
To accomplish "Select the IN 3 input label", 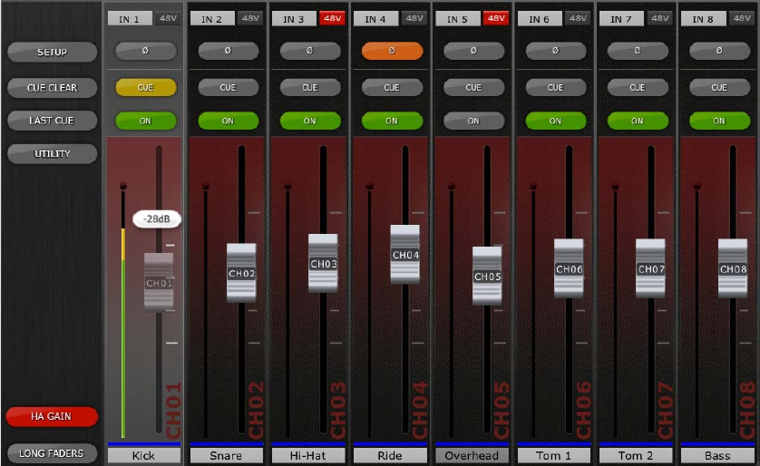I will click(294, 19).
